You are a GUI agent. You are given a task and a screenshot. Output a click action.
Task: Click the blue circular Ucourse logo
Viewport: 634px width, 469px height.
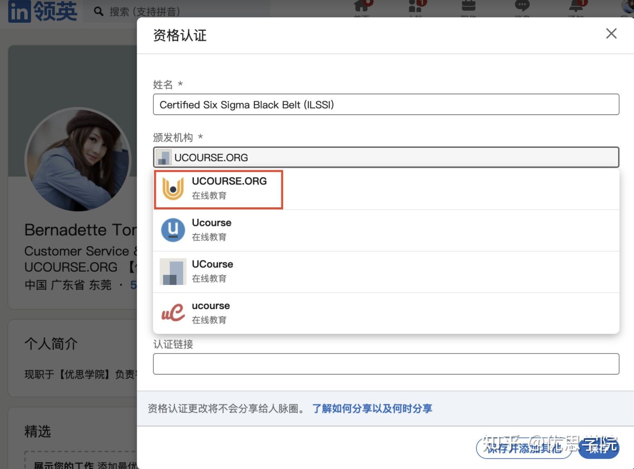coord(173,230)
